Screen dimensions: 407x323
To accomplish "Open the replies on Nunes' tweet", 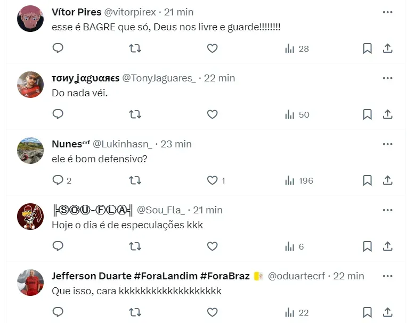I will click(62, 180).
